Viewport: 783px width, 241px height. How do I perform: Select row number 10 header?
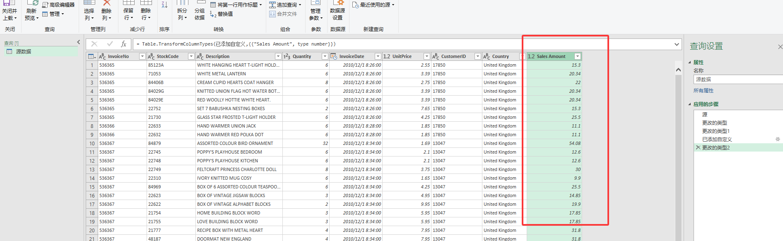(92, 143)
